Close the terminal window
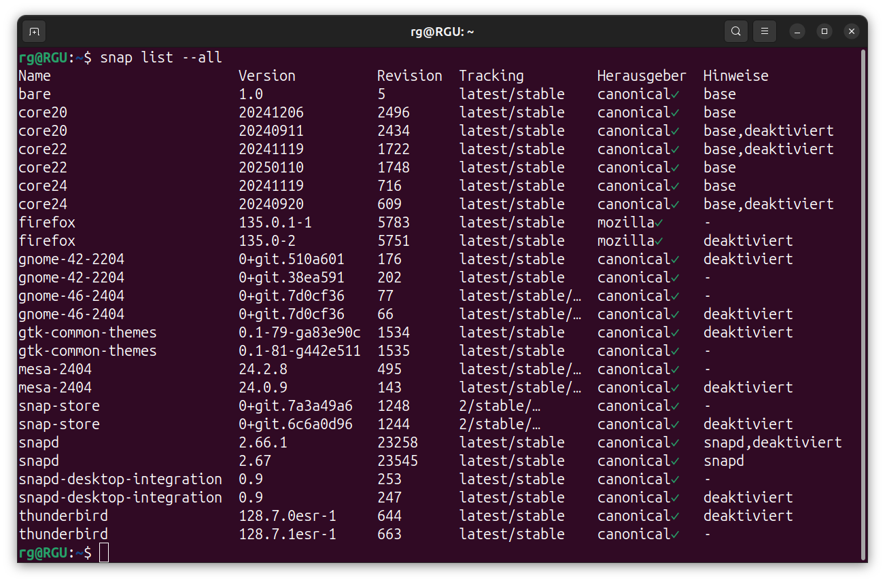 point(852,31)
